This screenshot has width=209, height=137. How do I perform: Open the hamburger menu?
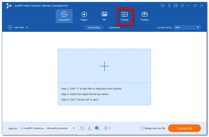[182, 6]
